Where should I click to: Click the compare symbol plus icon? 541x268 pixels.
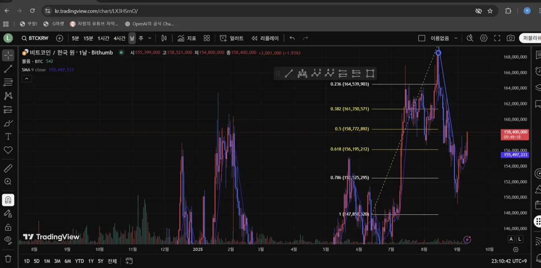coord(60,38)
